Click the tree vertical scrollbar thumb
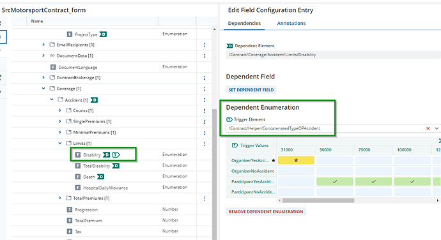Screen dimensions: 441x240 point(214,174)
